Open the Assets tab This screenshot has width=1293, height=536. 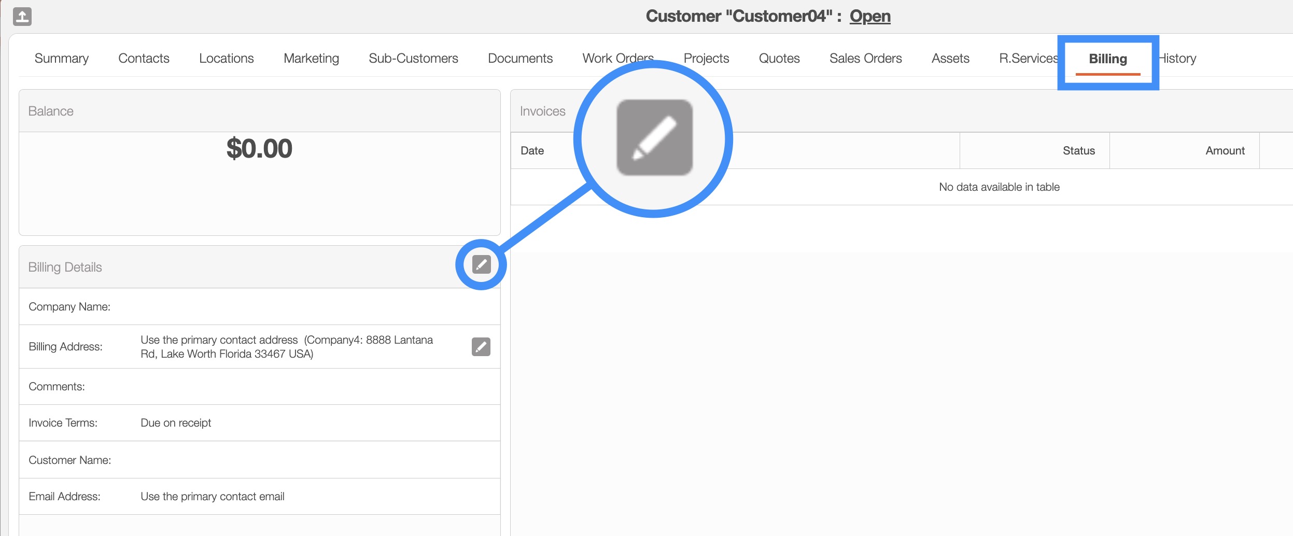point(950,59)
